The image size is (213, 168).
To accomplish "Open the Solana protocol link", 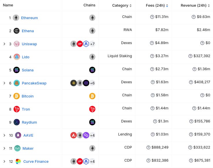I will (x=28, y=70).
